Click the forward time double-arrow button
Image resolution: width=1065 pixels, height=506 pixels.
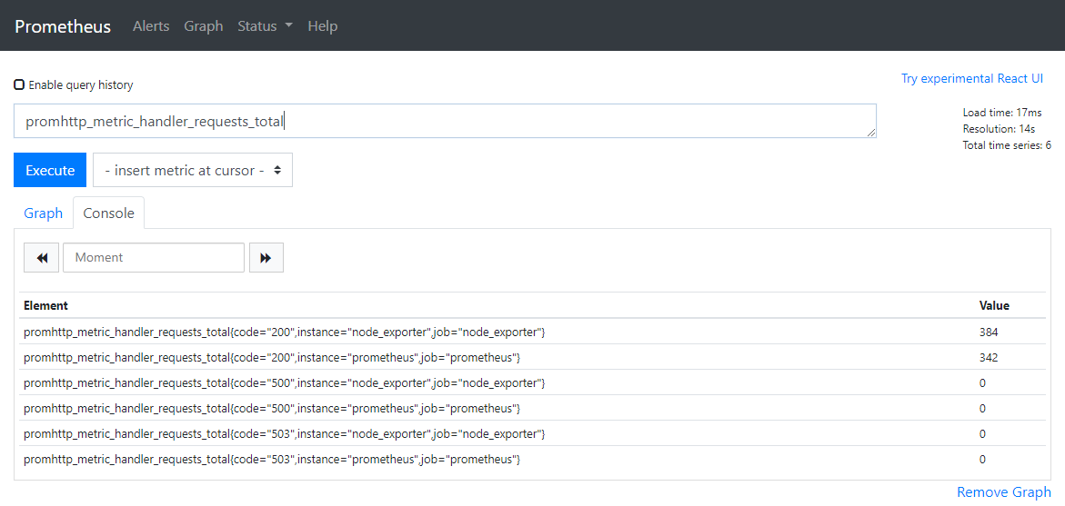click(266, 258)
